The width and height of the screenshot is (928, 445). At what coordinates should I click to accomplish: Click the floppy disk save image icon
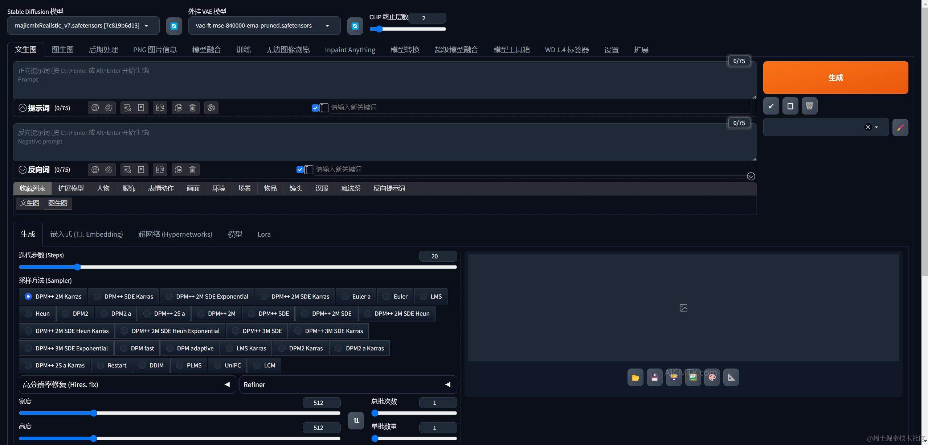pyautogui.click(x=654, y=377)
